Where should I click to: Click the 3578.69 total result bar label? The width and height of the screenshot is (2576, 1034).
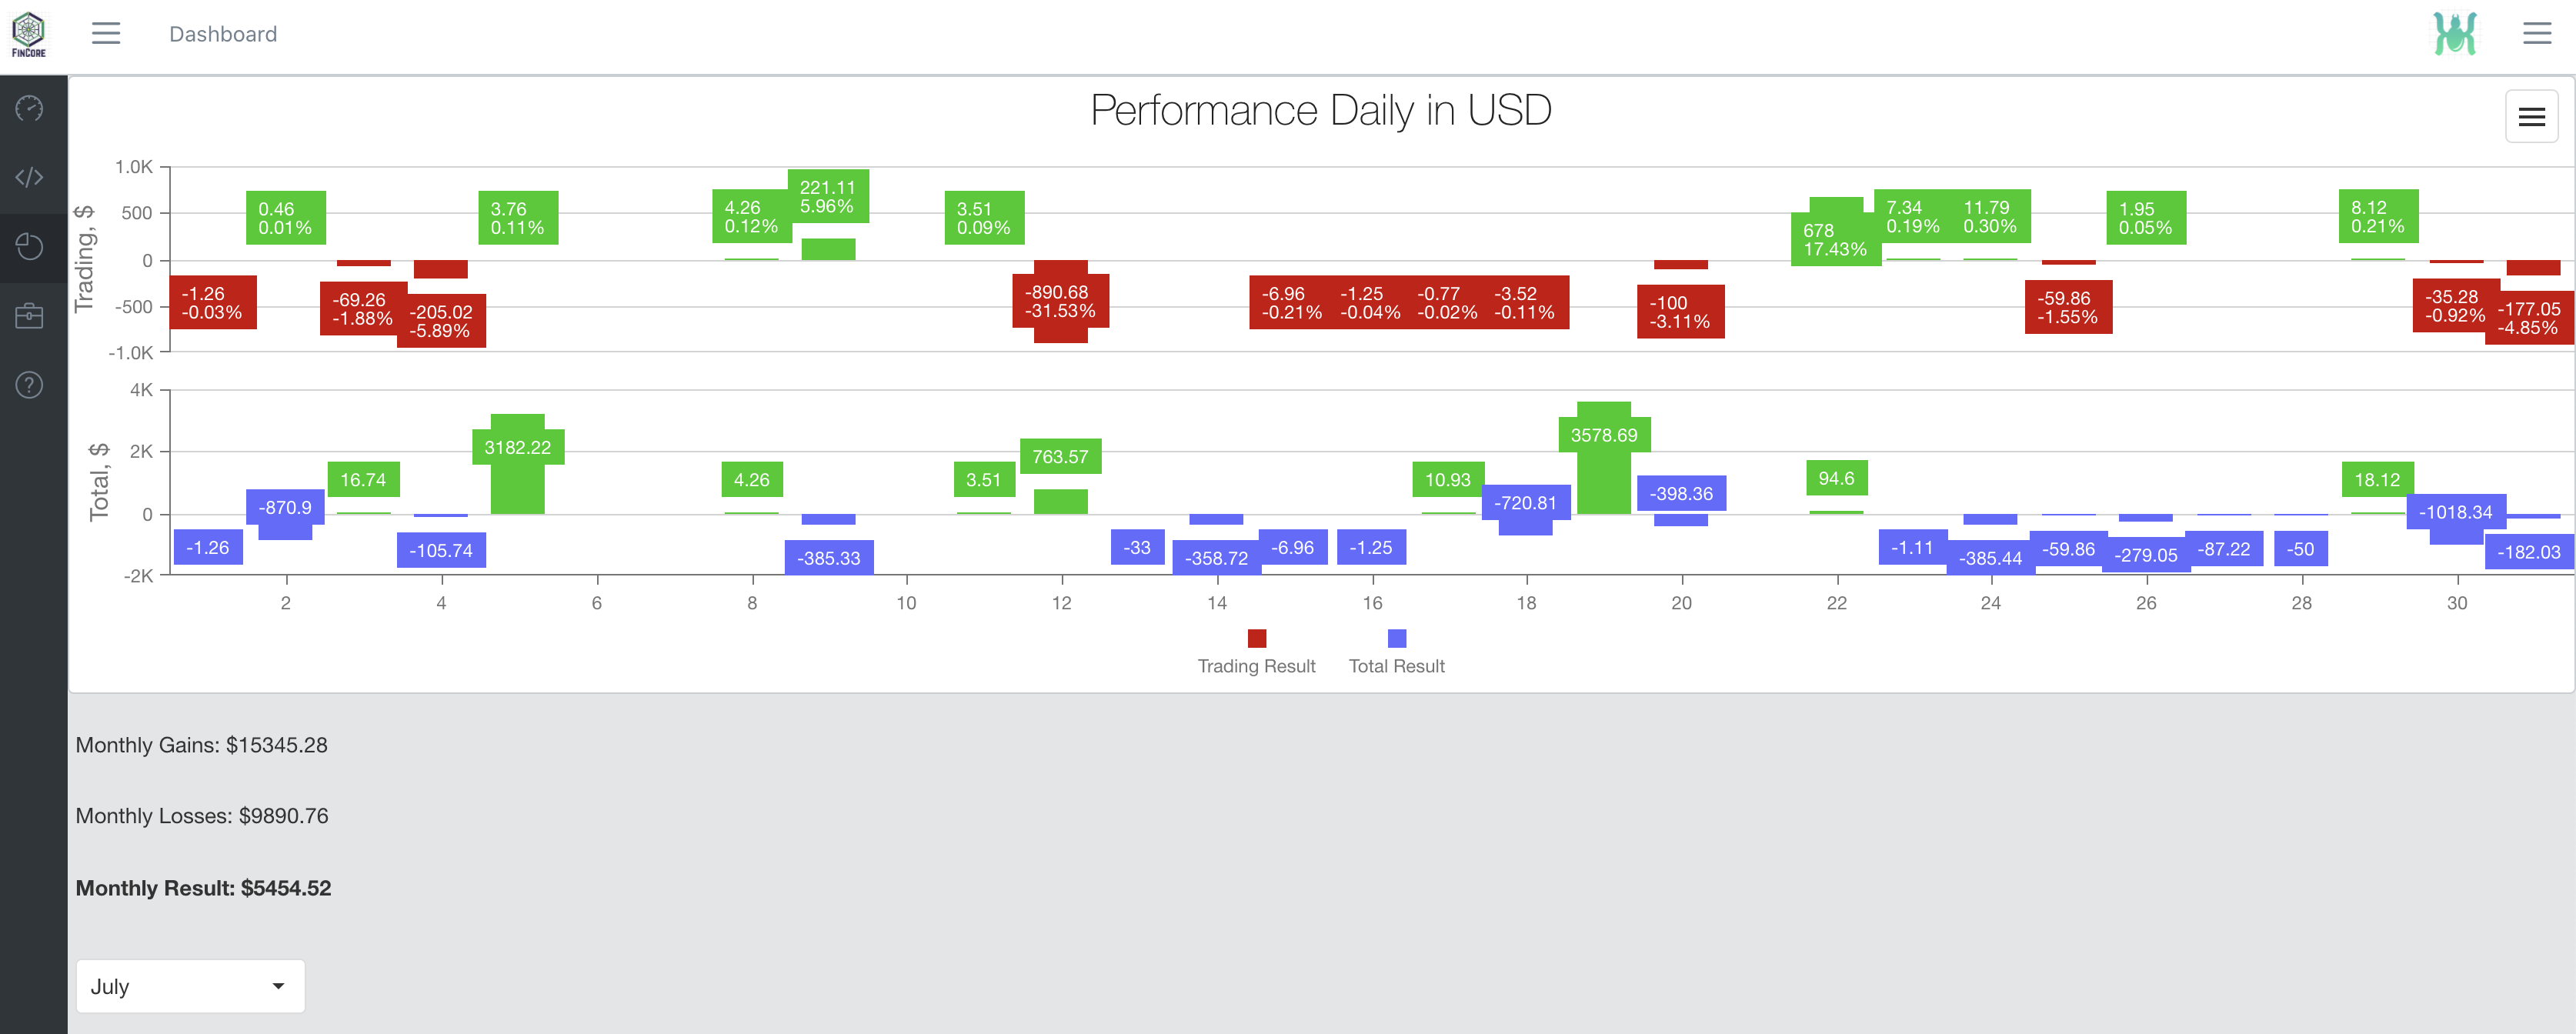pyautogui.click(x=1604, y=435)
